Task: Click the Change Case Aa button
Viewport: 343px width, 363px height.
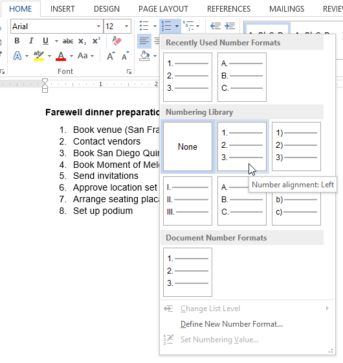Action: (x=83, y=56)
